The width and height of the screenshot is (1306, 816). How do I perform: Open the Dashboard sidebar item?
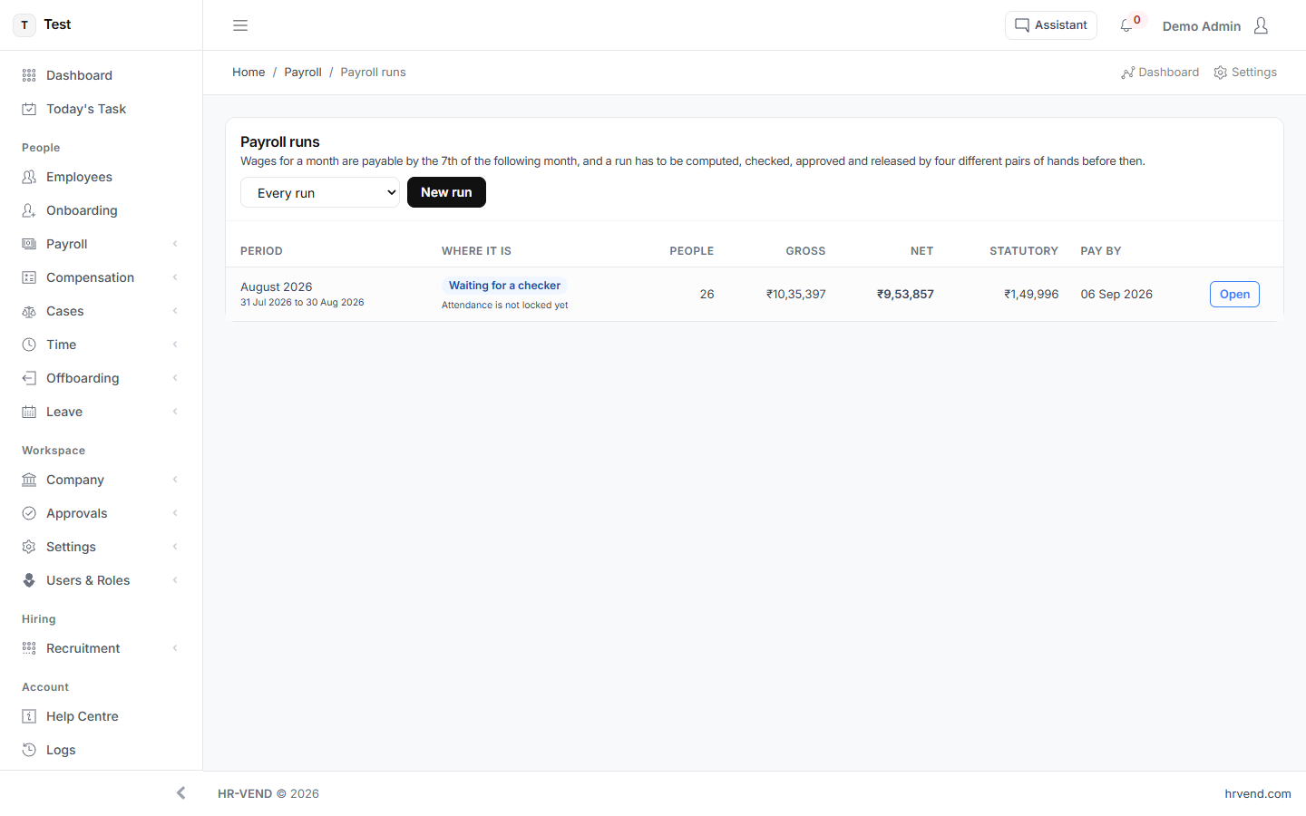[x=101, y=75]
